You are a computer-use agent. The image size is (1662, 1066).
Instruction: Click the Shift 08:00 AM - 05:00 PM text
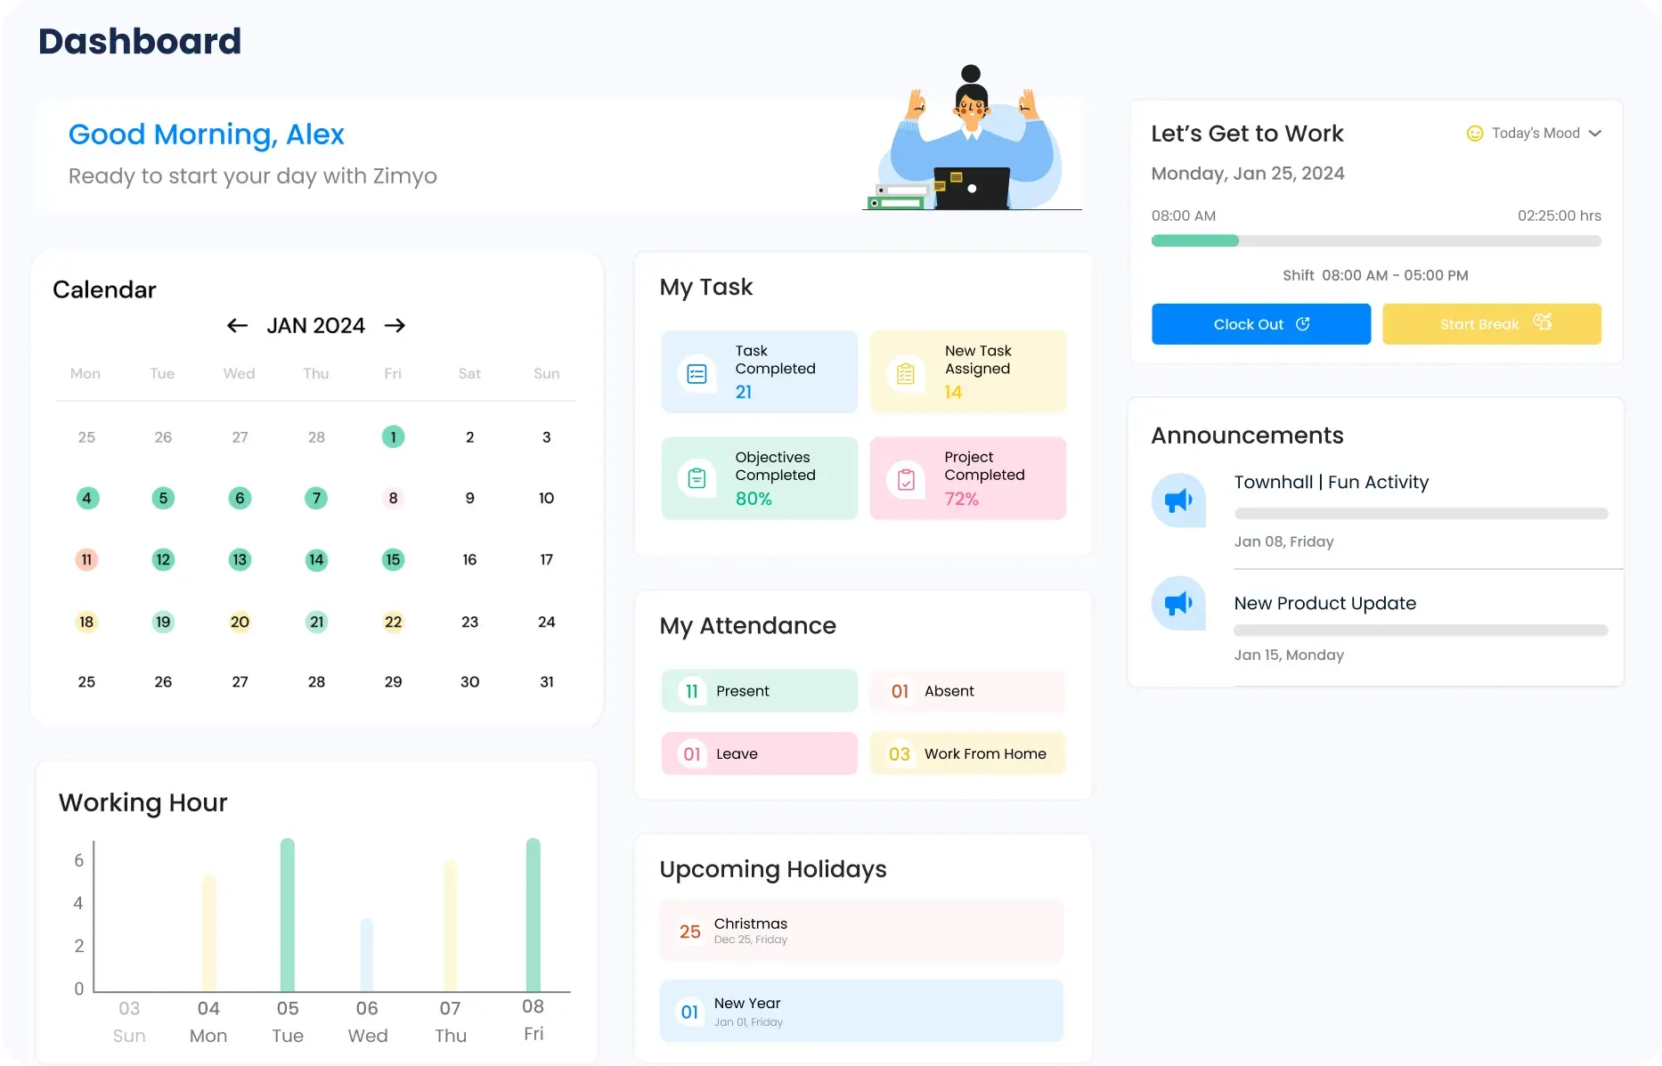click(1375, 276)
